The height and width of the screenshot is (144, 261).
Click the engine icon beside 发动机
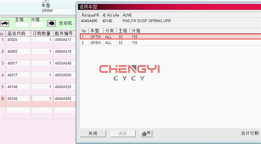coord(51,23)
